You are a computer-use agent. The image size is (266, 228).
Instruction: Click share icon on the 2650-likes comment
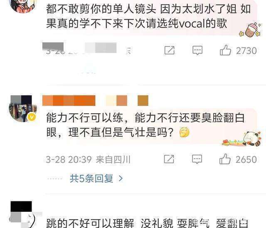point(169,159)
